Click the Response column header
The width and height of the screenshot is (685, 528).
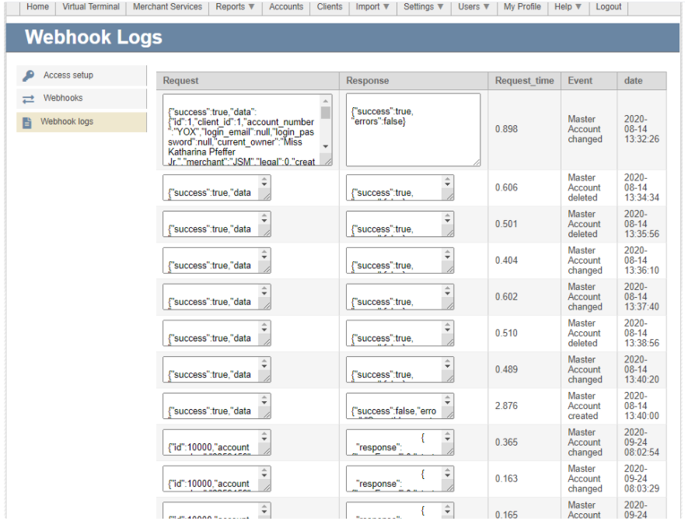click(x=414, y=81)
